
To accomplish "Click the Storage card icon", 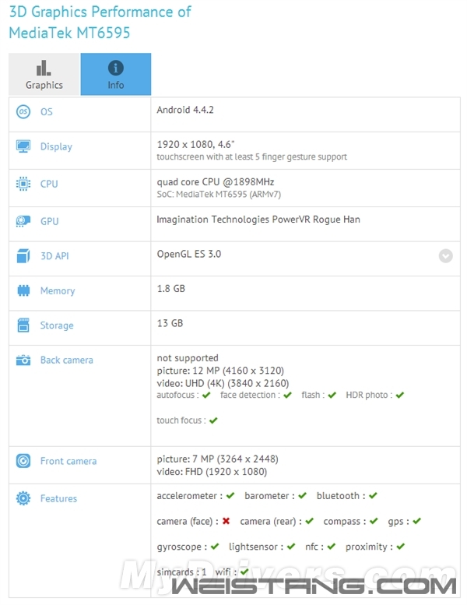I will 23,325.
